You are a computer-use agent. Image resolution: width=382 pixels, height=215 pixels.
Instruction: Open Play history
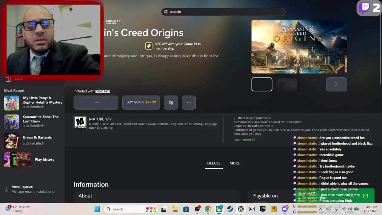33,159
